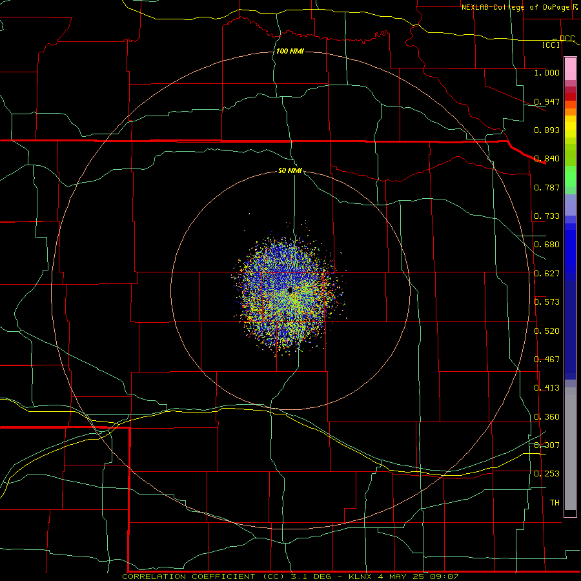Select the 0.253 scale value
Screen dimensions: 581x581
pos(547,474)
